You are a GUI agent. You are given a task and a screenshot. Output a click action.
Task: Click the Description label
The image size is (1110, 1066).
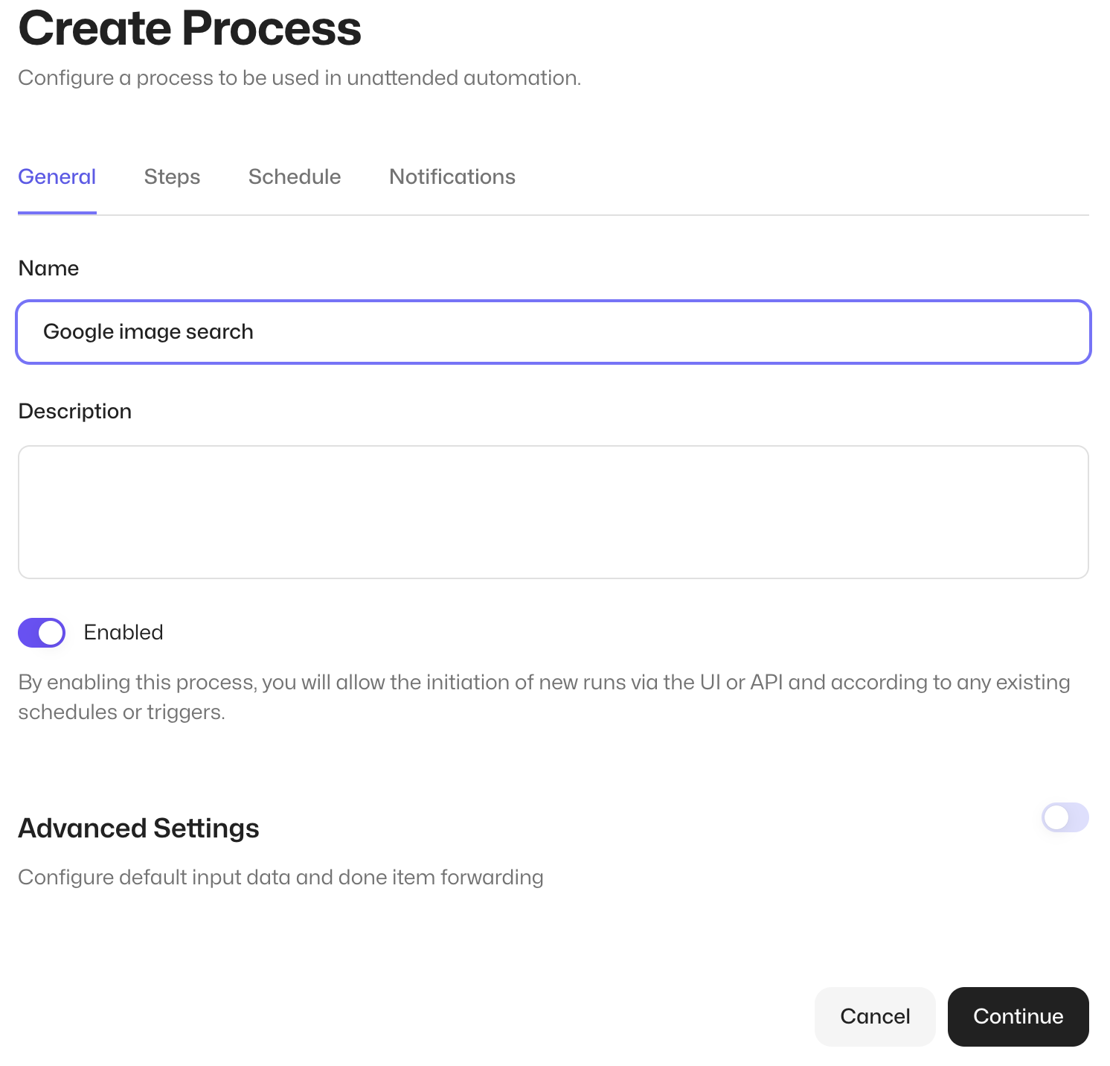tap(74, 412)
